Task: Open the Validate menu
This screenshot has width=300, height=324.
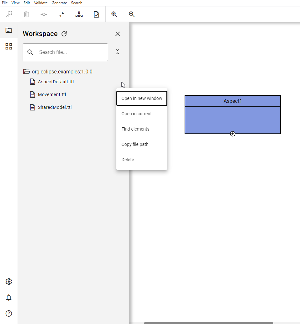Action: pos(41,3)
